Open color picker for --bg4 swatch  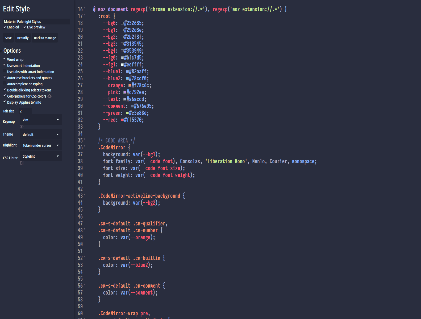122,51
